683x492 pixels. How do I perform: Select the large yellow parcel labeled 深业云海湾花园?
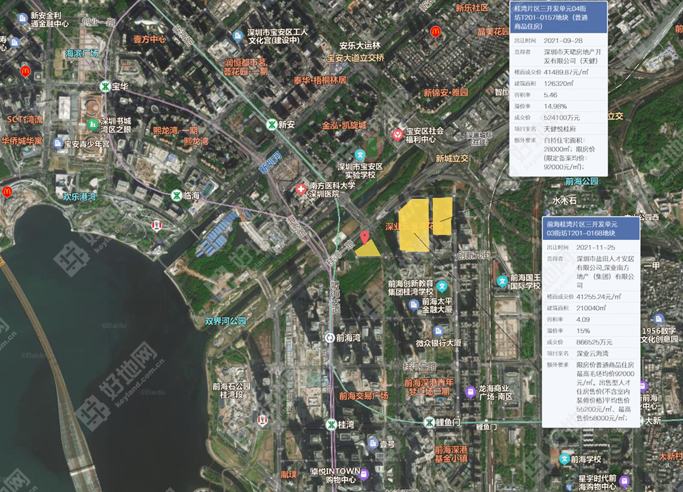point(414,225)
